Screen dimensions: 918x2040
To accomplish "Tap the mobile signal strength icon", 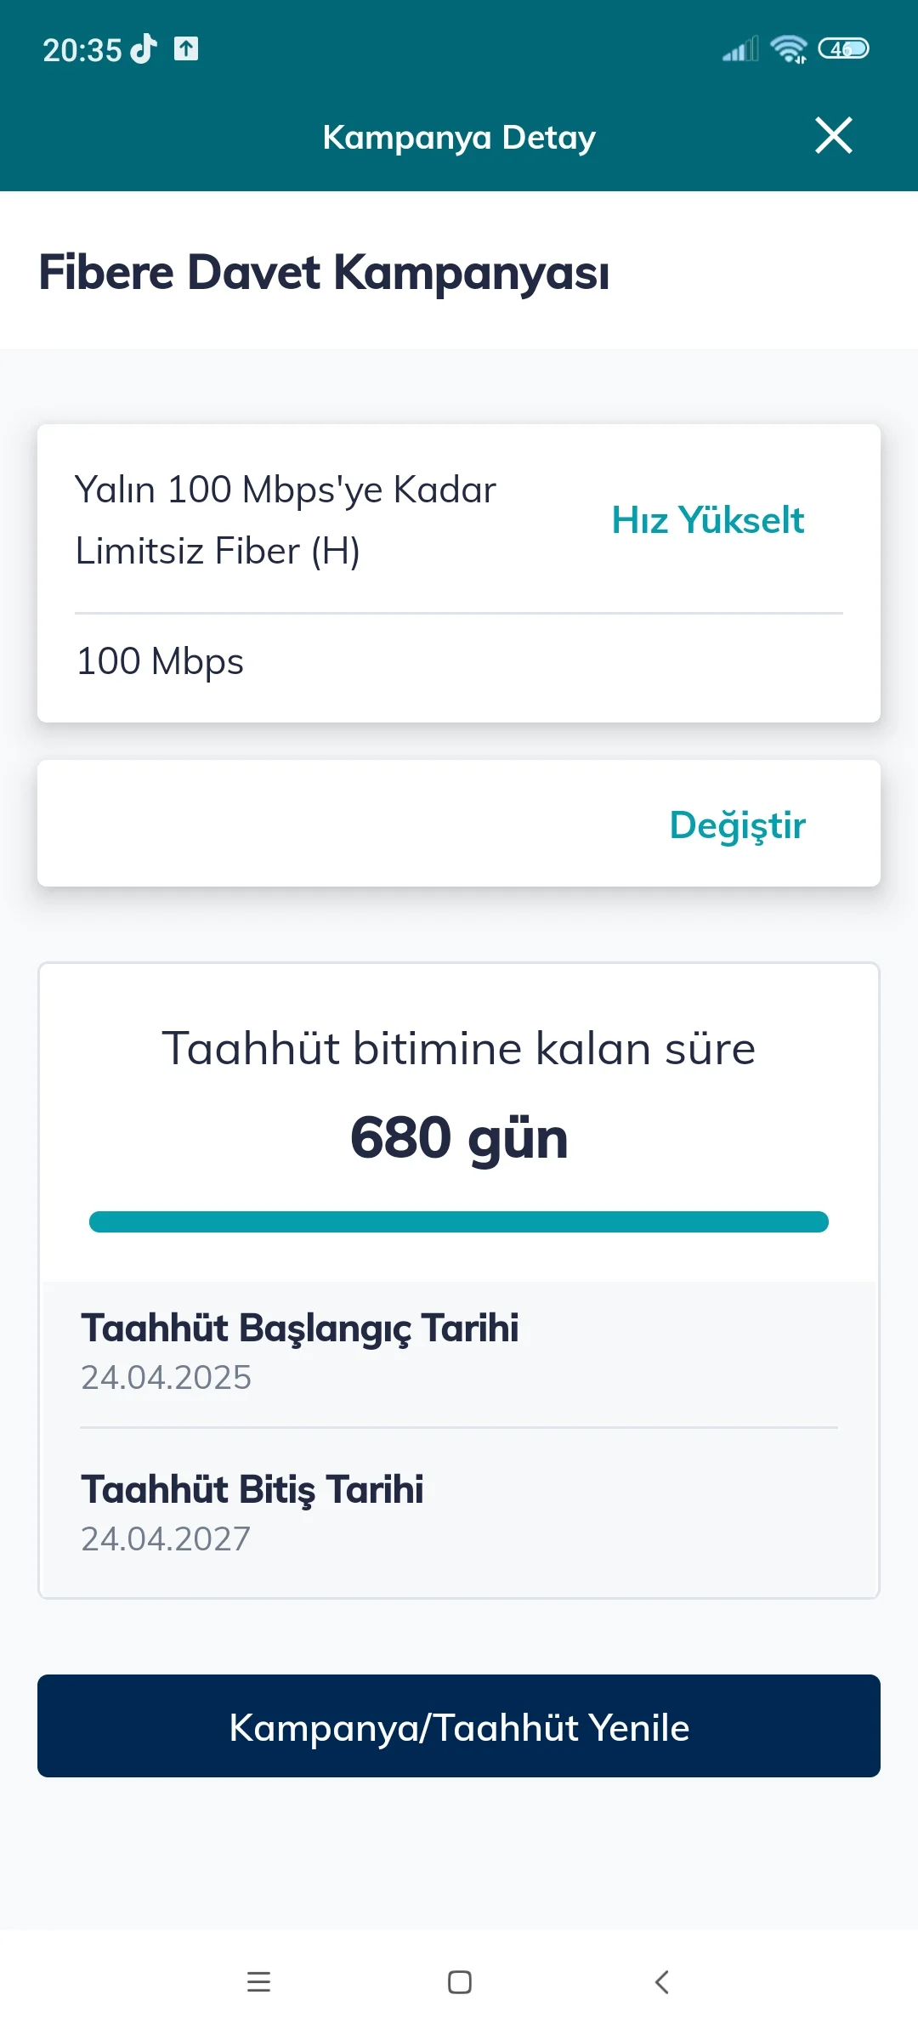I will 739,49.
